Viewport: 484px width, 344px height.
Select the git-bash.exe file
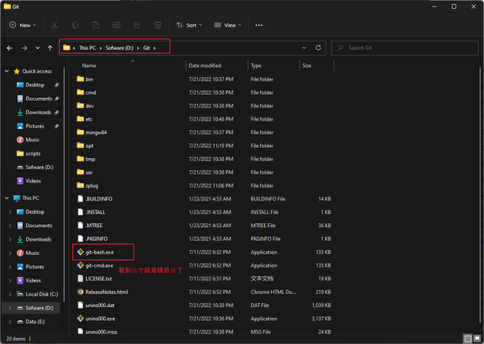[x=99, y=252]
